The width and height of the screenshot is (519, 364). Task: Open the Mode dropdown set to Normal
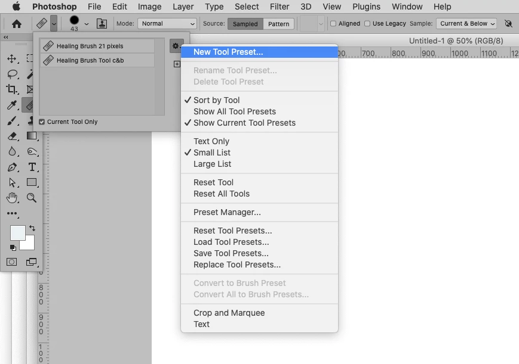click(167, 23)
